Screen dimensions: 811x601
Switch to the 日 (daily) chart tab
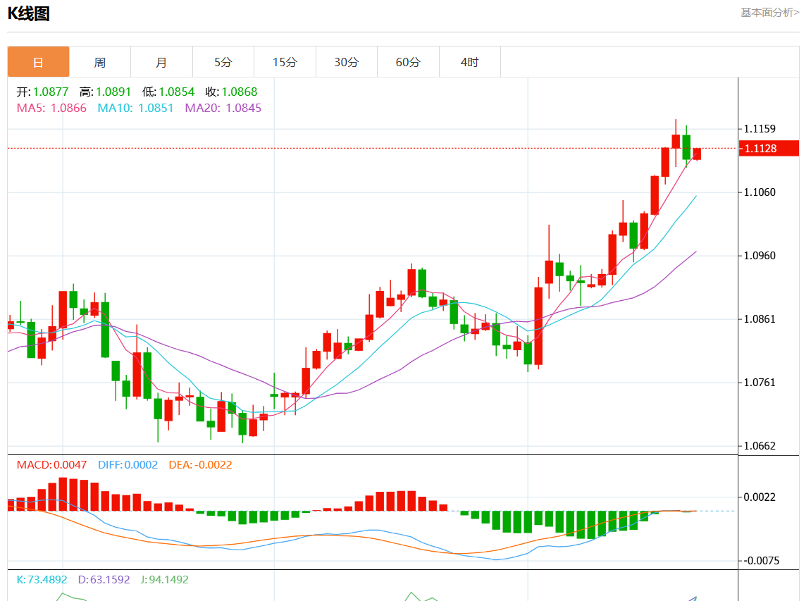point(38,62)
